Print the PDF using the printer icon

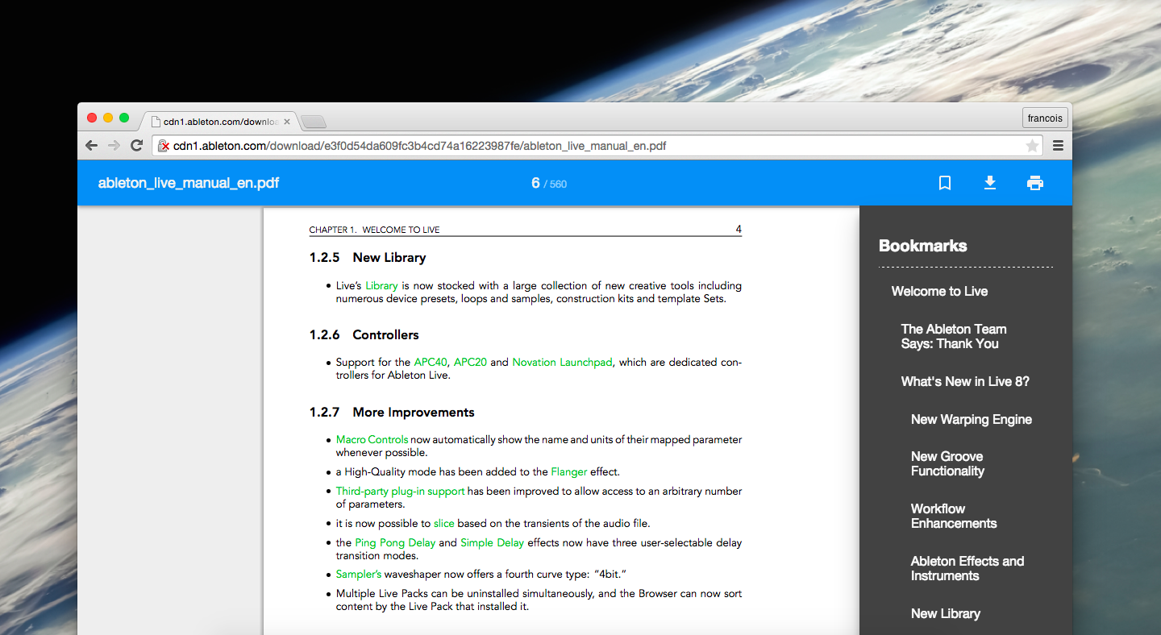coord(1035,183)
